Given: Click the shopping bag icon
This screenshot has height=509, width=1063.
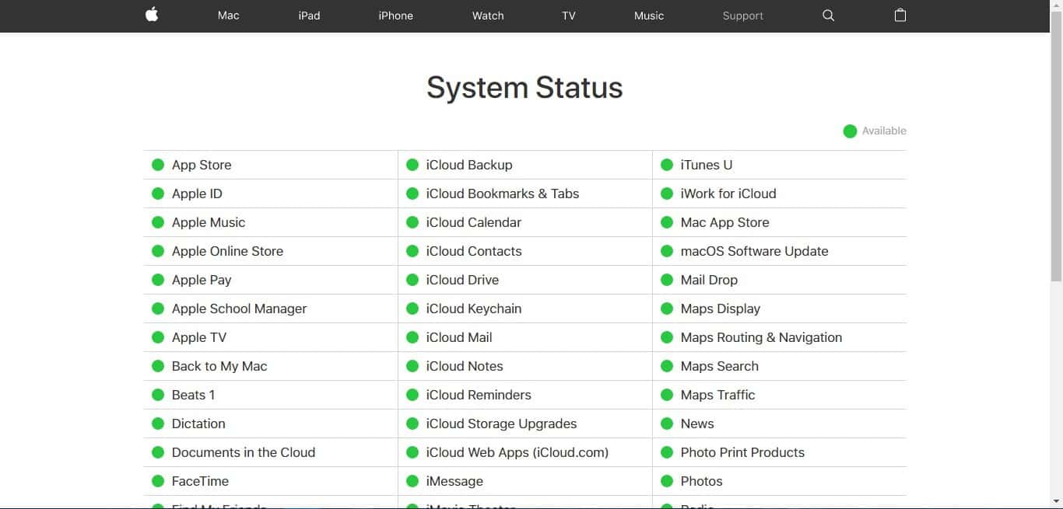Looking at the screenshot, I should [900, 16].
